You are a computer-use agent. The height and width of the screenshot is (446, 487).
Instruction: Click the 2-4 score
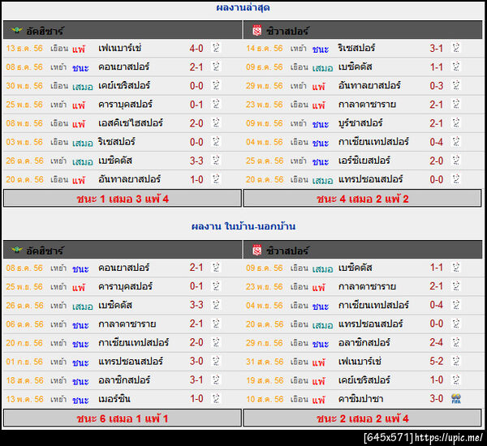click(437, 343)
